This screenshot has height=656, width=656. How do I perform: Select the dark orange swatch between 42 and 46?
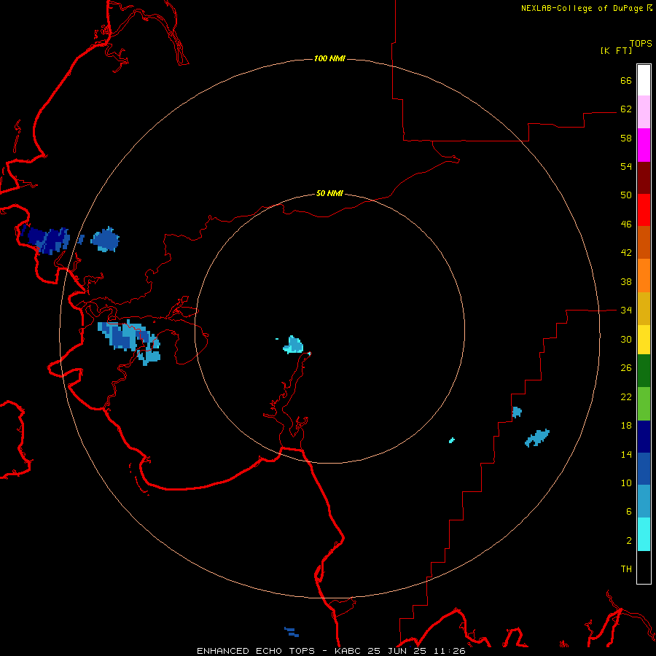[x=644, y=242]
